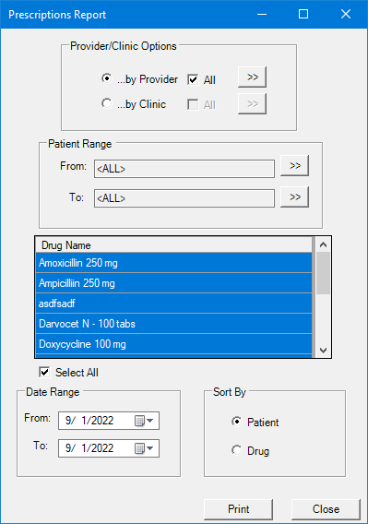368x524 pixels.
Task: Click the drug list scrollbar thumb
Action: point(323,273)
